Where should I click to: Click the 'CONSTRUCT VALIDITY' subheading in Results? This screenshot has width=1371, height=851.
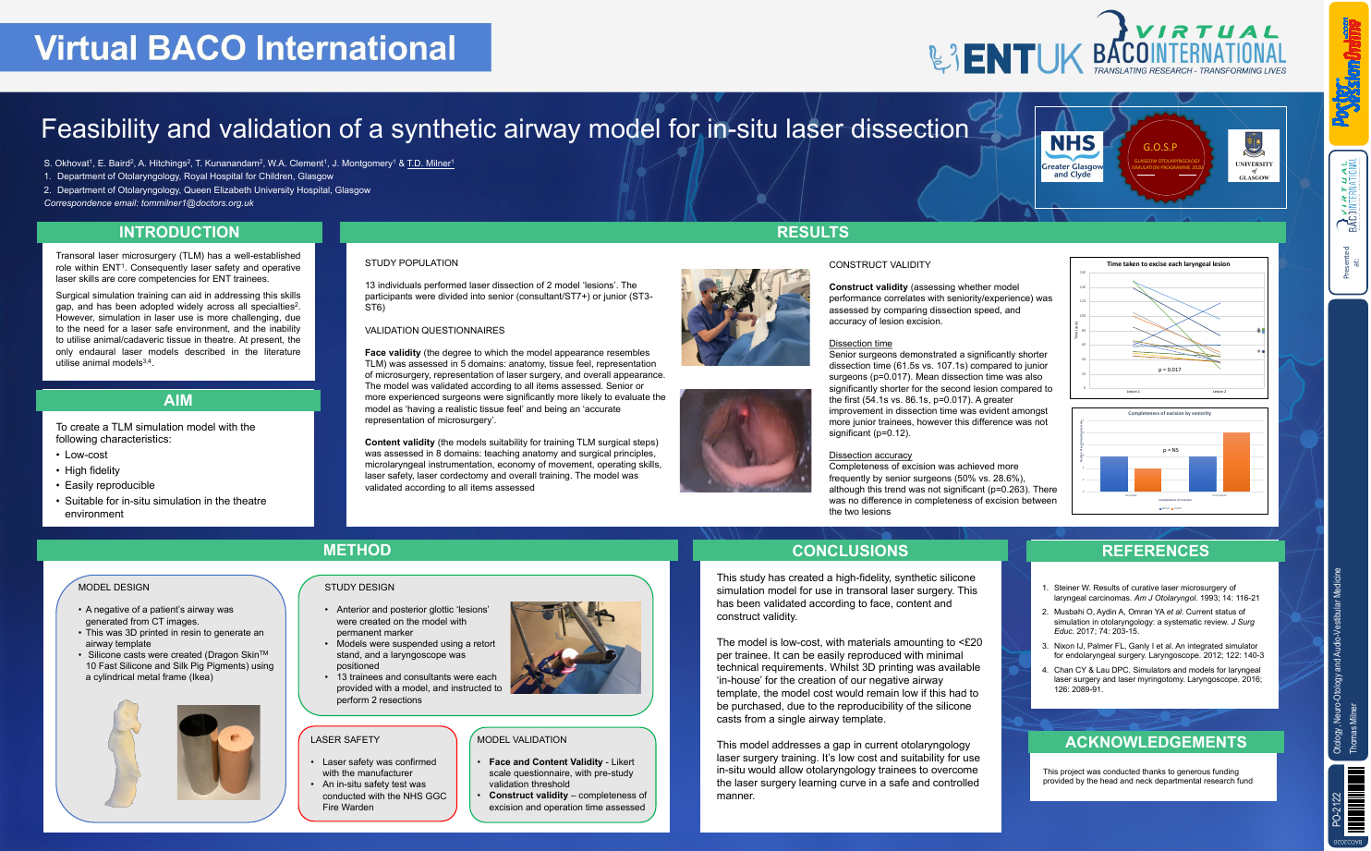point(880,265)
